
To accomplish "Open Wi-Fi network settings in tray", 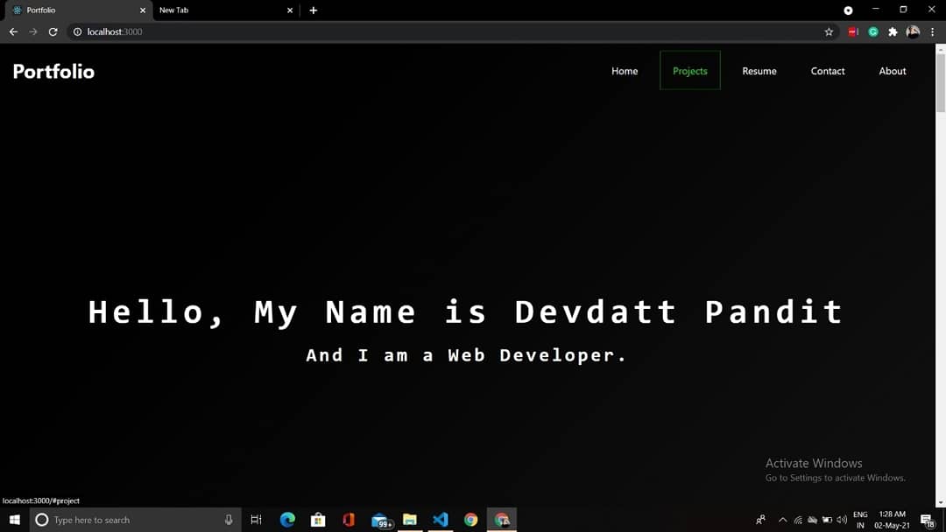I will (x=798, y=520).
